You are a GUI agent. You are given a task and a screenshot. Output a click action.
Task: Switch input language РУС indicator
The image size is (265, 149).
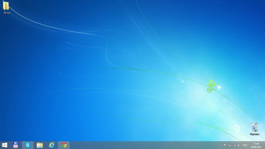pyautogui.click(x=245, y=145)
